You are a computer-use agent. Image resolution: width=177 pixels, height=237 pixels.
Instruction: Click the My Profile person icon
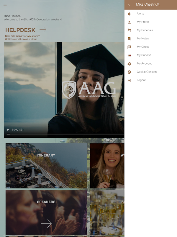point(129,22)
